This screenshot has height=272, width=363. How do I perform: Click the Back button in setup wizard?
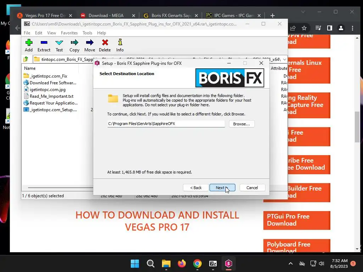coord(196,188)
